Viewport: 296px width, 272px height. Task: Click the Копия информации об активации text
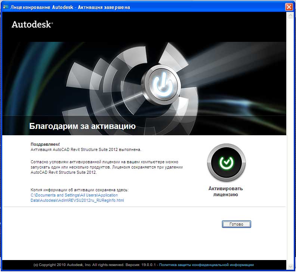(x=79, y=190)
